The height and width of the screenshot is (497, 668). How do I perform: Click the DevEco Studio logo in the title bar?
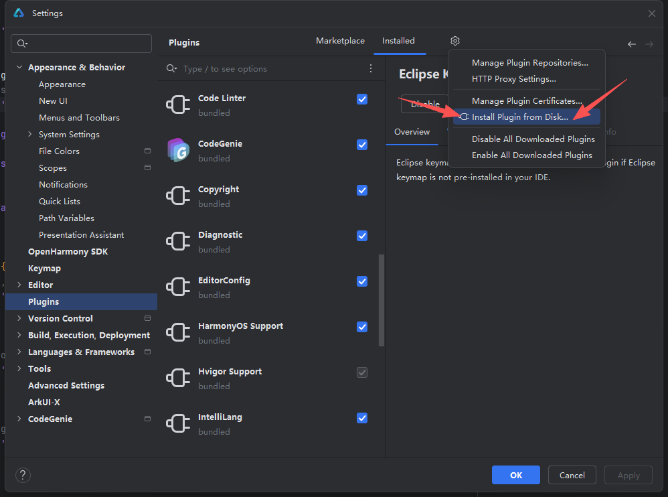point(19,13)
